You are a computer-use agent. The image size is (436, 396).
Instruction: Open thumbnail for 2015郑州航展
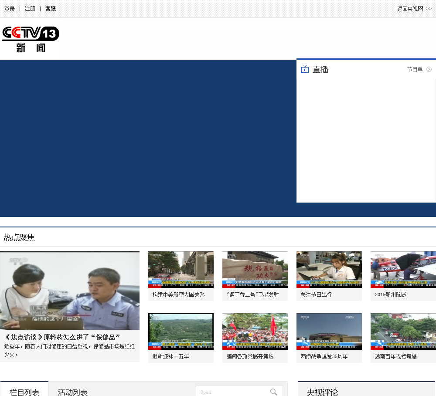point(403,270)
